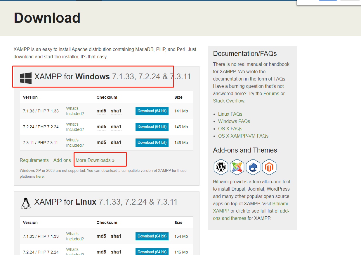Open the Windows Add-ons link
The image size is (361, 255).
tap(62, 160)
